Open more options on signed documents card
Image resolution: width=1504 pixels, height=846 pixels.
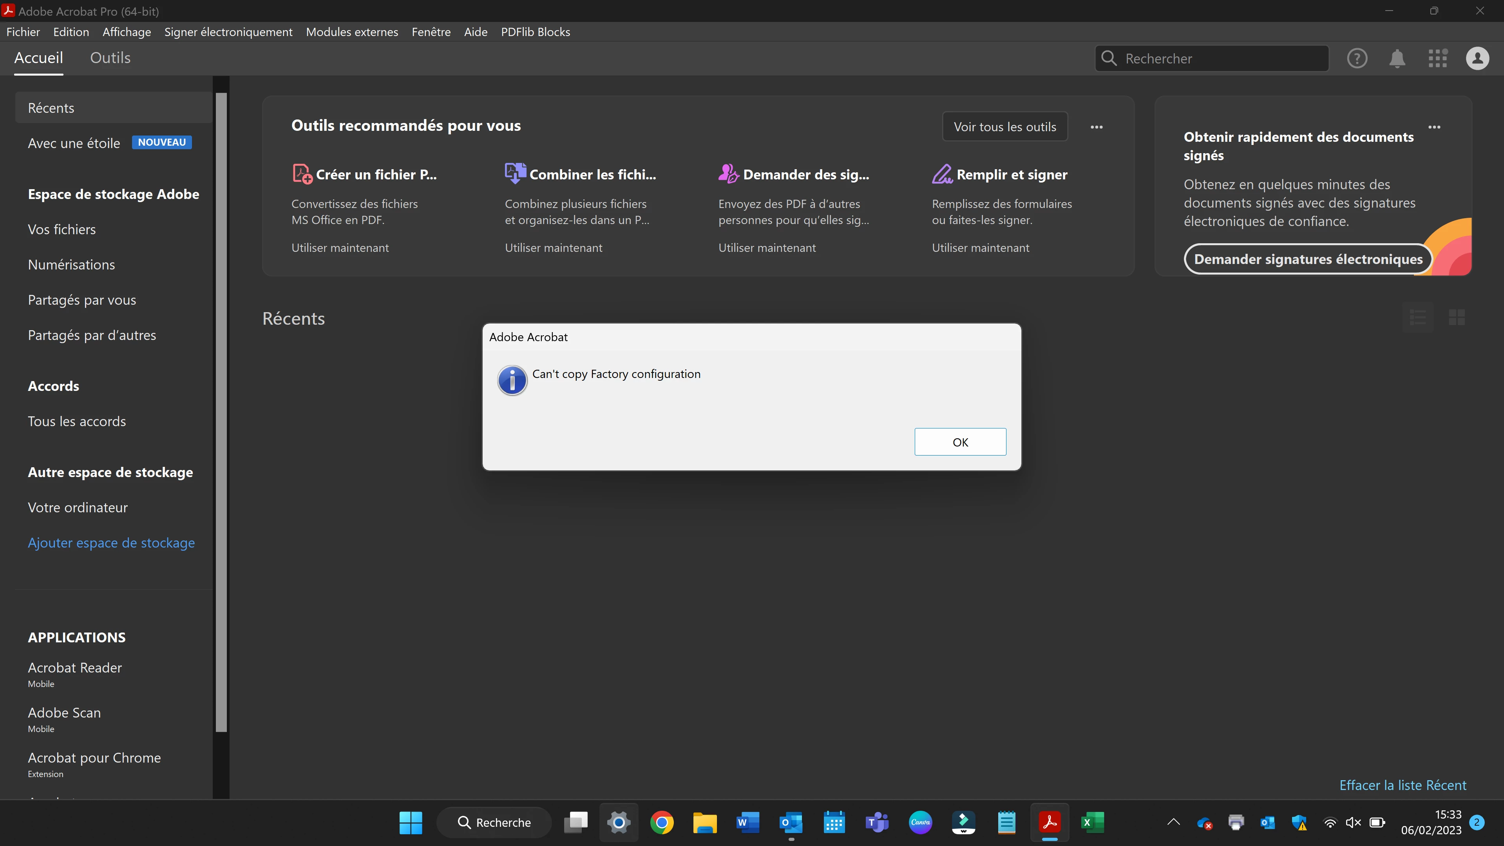(1434, 127)
